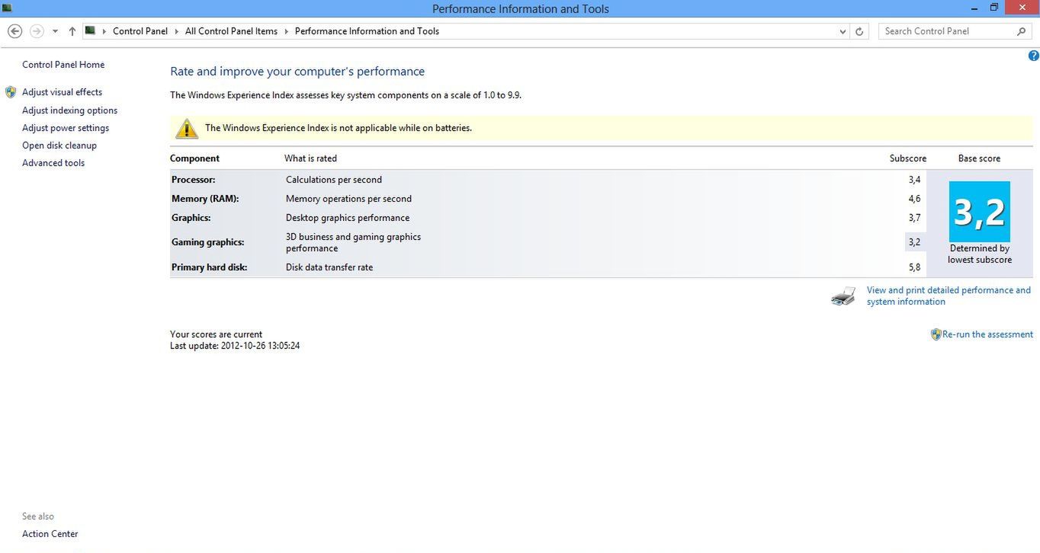Screen dimensions: 1040x553
Task: Select Performance Information and Tools breadcrumb
Action: (x=367, y=31)
